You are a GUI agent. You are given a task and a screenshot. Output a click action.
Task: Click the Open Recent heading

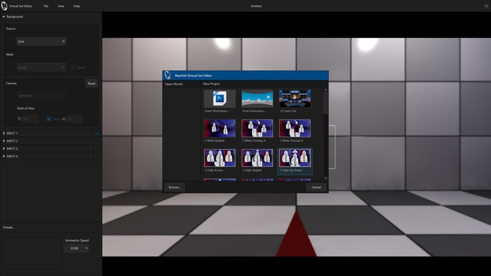(x=174, y=84)
